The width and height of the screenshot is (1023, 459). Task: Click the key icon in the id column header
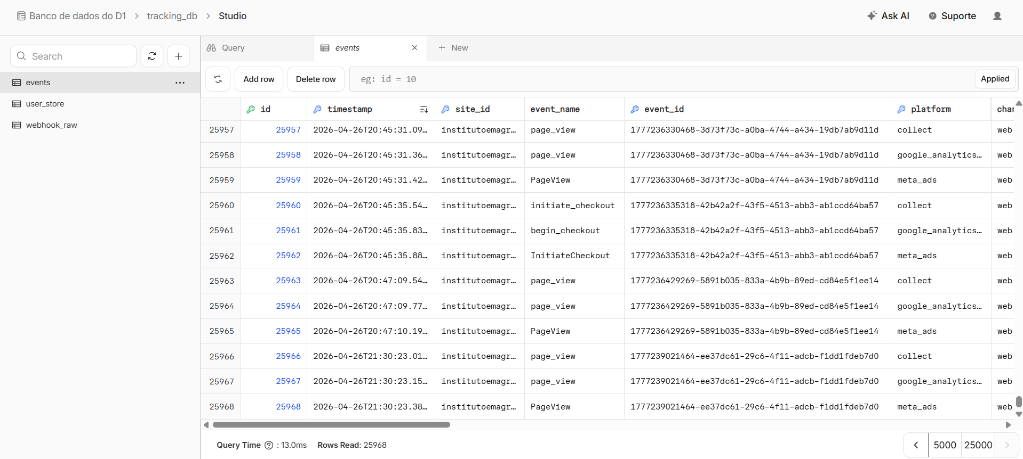(x=251, y=109)
